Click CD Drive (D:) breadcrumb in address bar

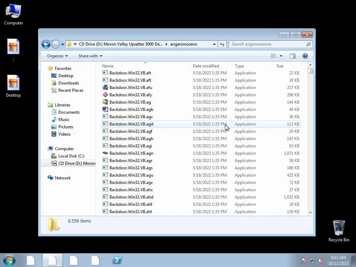[x=121, y=44]
